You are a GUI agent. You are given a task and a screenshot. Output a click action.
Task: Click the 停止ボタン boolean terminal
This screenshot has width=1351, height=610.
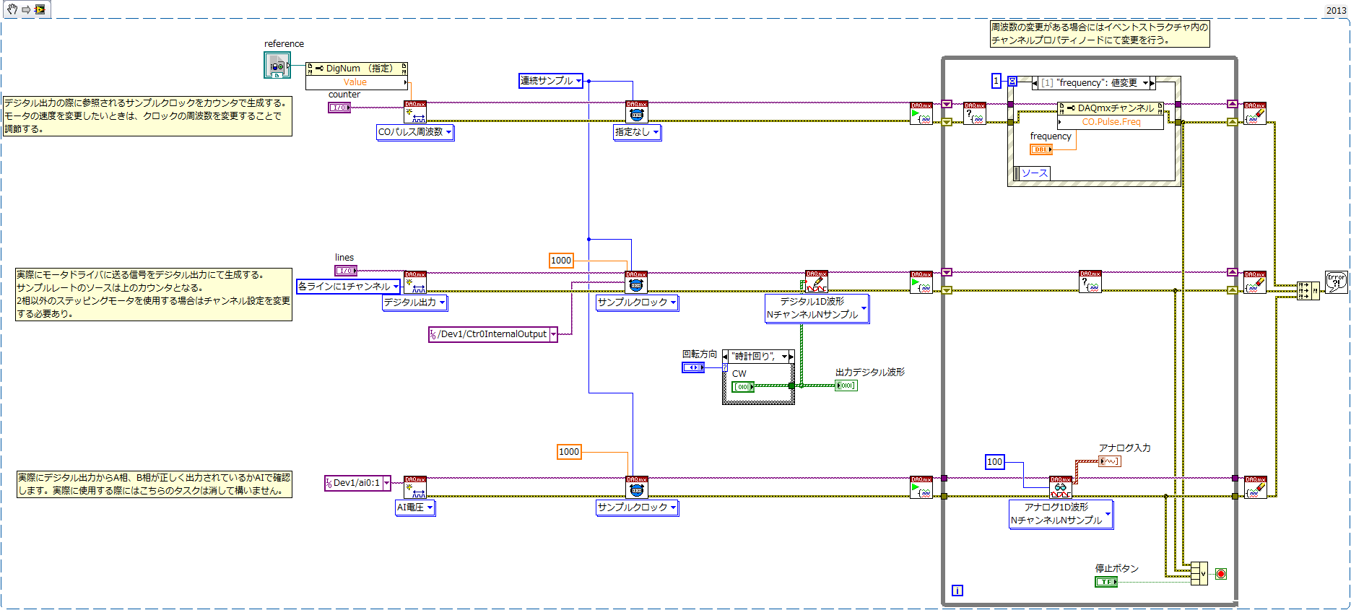tap(1106, 582)
